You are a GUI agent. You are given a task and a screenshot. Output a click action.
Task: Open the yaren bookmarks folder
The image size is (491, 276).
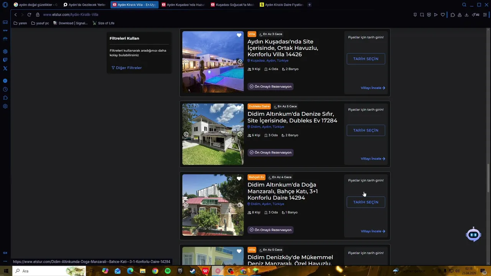pos(20,23)
